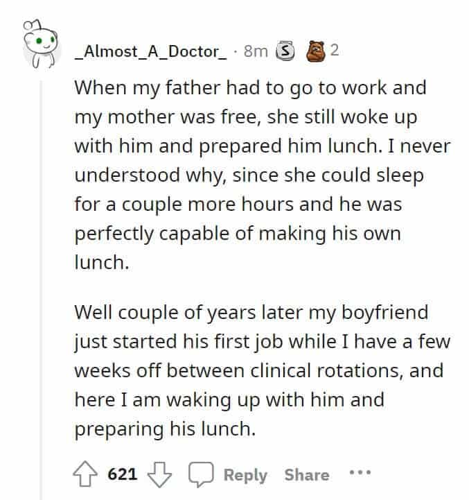469x500 pixels.
Task: Click the word "boyfriend" in the comment
Action: [384, 313]
